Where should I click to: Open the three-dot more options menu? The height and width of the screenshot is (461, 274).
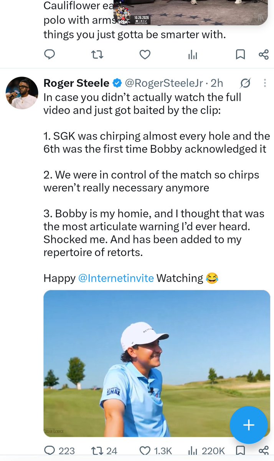tap(265, 83)
